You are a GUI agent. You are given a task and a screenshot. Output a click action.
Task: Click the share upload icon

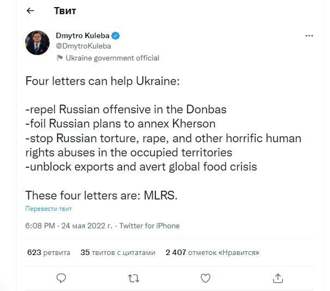278,278
